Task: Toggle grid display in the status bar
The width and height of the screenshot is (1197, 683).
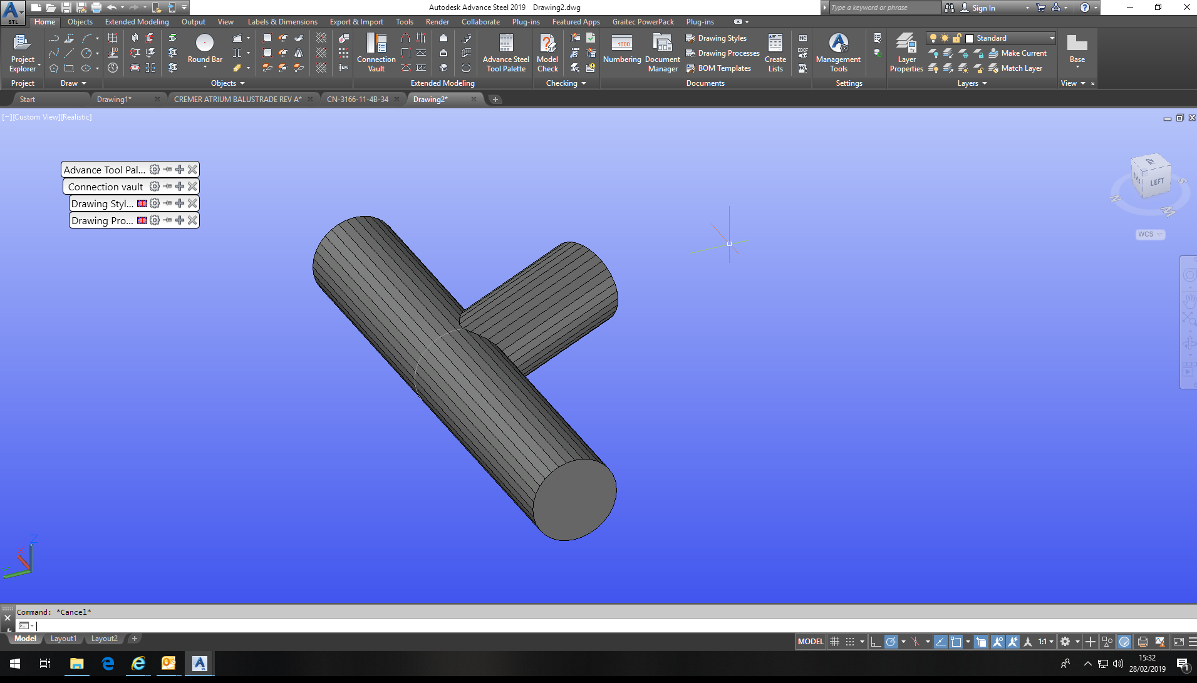Action: point(834,641)
